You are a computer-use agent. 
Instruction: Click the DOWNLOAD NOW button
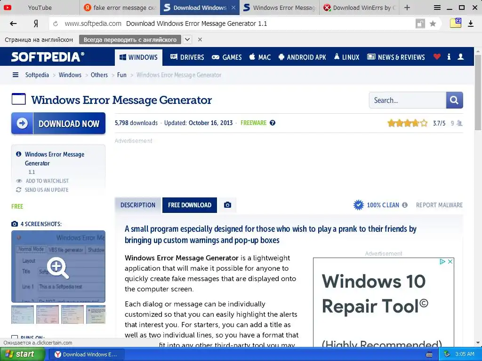pos(58,124)
